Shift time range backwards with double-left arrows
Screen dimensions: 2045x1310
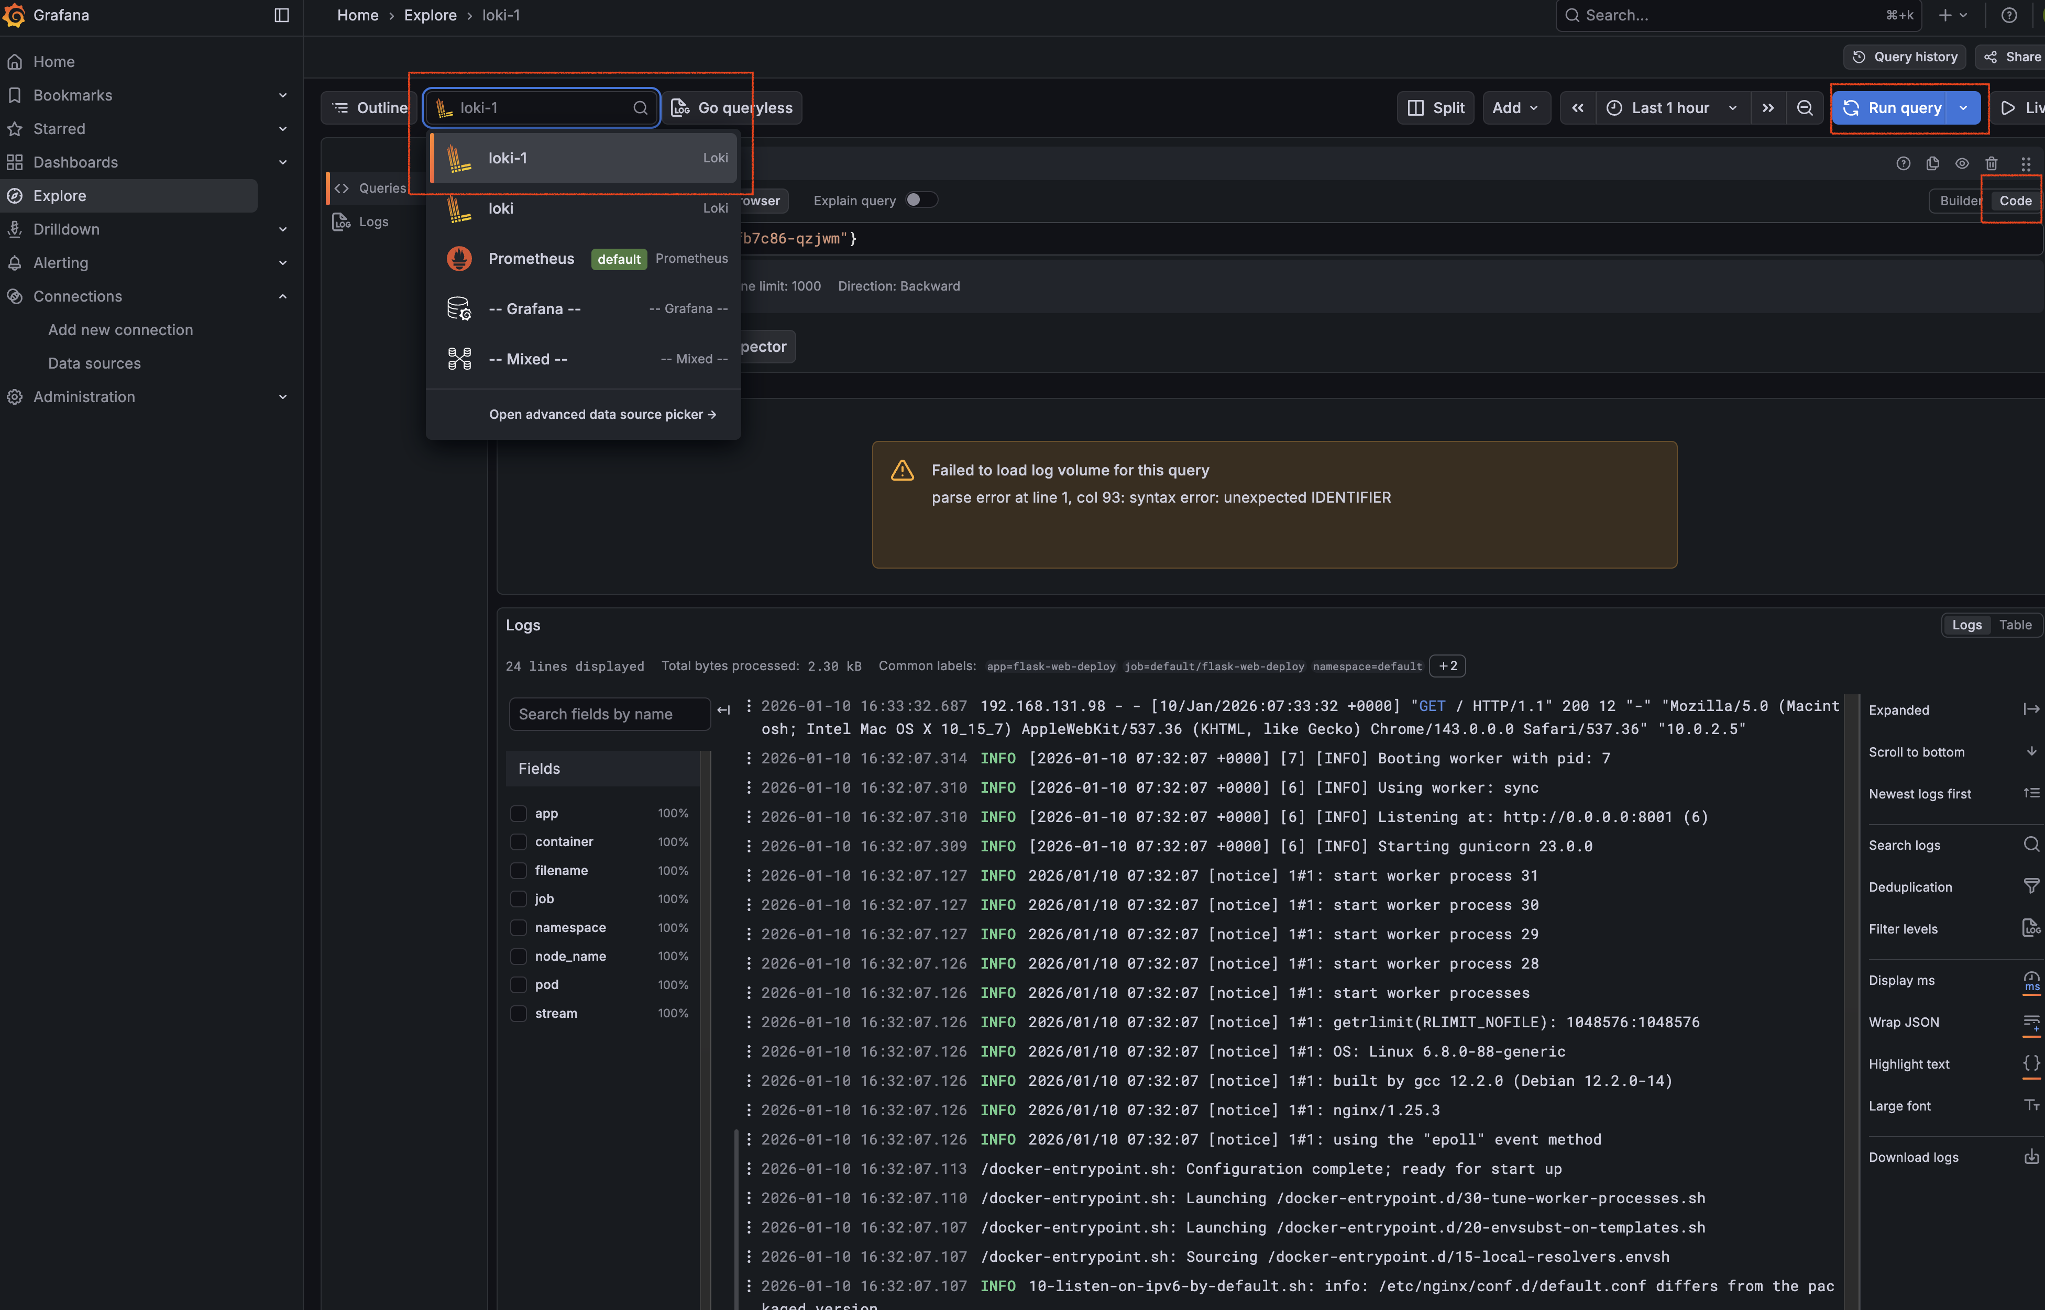pyautogui.click(x=1577, y=108)
